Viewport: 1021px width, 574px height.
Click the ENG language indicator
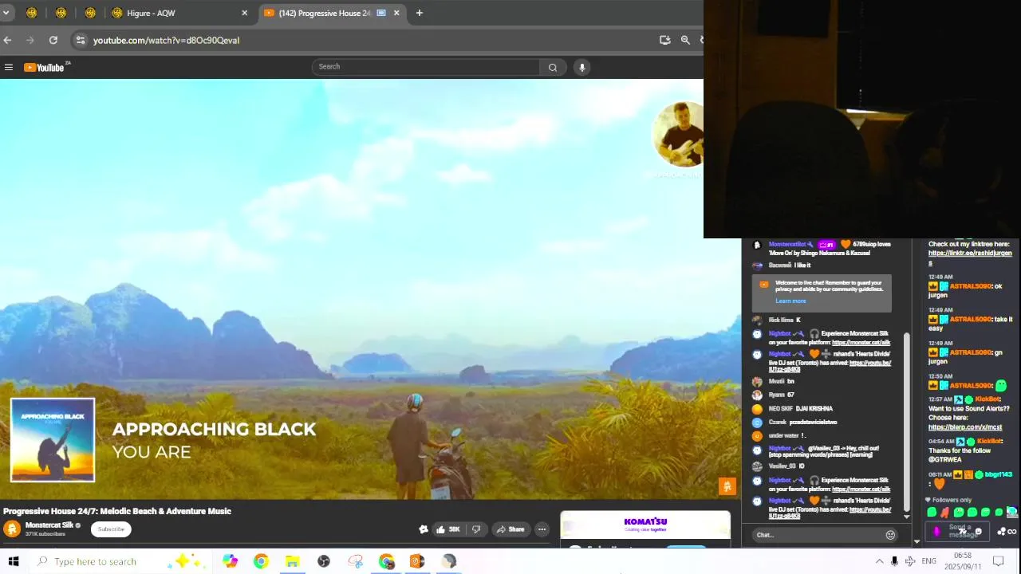pyautogui.click(x=929, y=561)
